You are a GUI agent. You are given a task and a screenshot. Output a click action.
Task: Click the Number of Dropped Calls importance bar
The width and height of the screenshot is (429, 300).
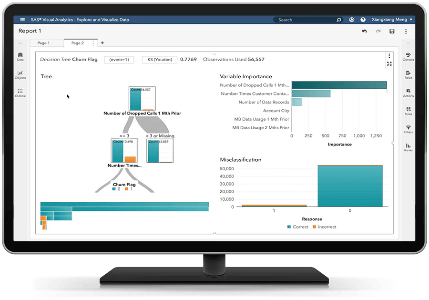tap(339, 85)
